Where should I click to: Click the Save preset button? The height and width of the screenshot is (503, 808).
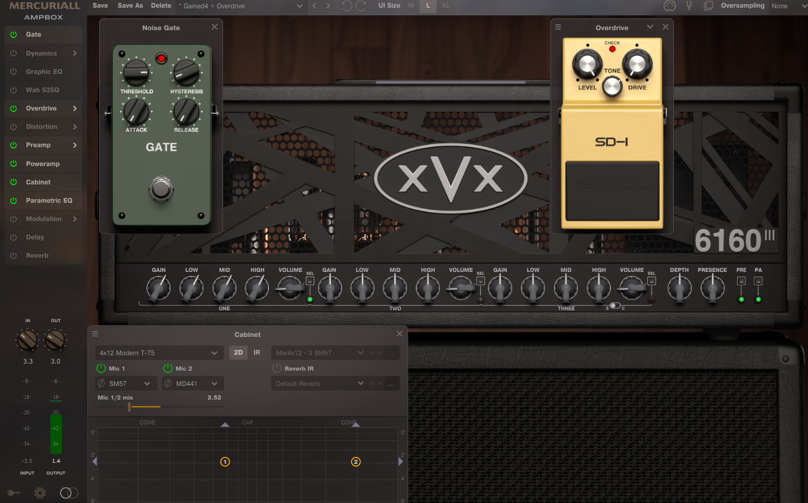point(100,5)
